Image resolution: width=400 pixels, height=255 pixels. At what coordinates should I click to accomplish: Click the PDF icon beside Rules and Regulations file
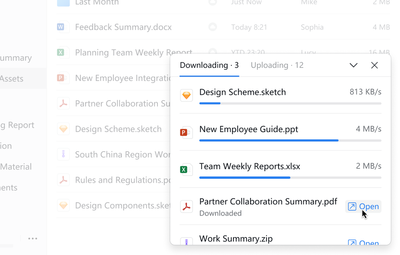pyautogui.click(x=63, y=180)
